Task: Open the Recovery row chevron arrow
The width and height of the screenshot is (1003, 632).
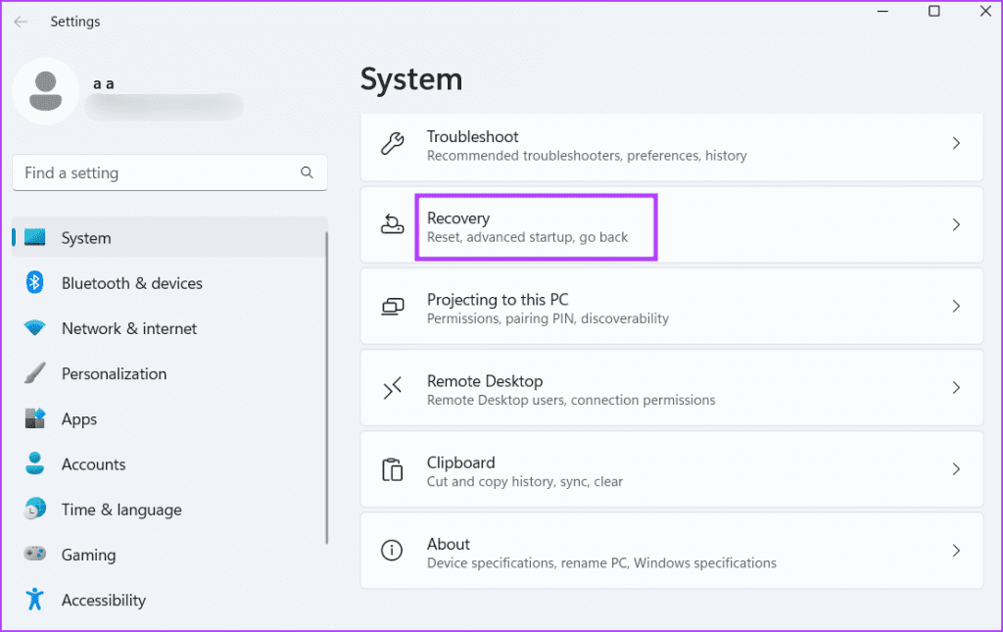Action: [956, 225]
